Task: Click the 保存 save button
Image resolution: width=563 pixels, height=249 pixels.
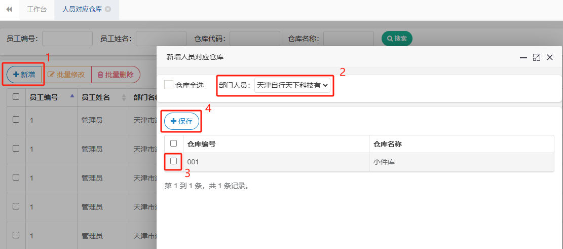Action: [181, 121]
